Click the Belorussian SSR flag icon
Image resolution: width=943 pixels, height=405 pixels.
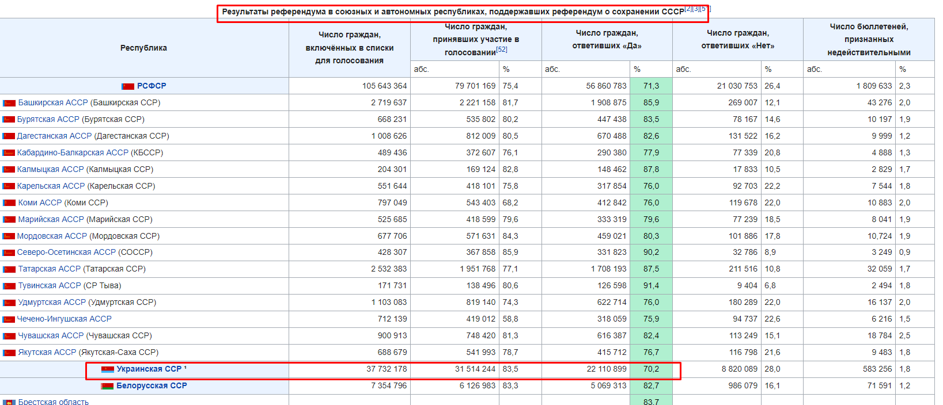pos(107,386)
